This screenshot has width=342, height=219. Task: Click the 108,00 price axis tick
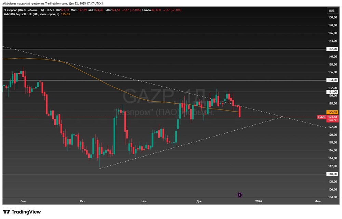tap(332, 181)
